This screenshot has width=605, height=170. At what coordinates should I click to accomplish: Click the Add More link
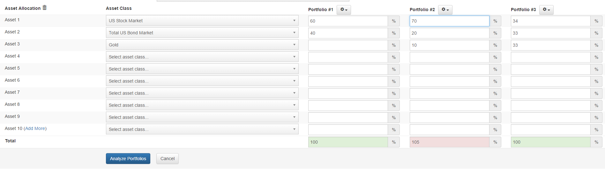tap(35, 128)
